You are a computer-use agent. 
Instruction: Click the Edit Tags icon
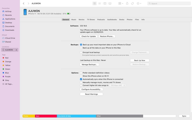(132, 3)
